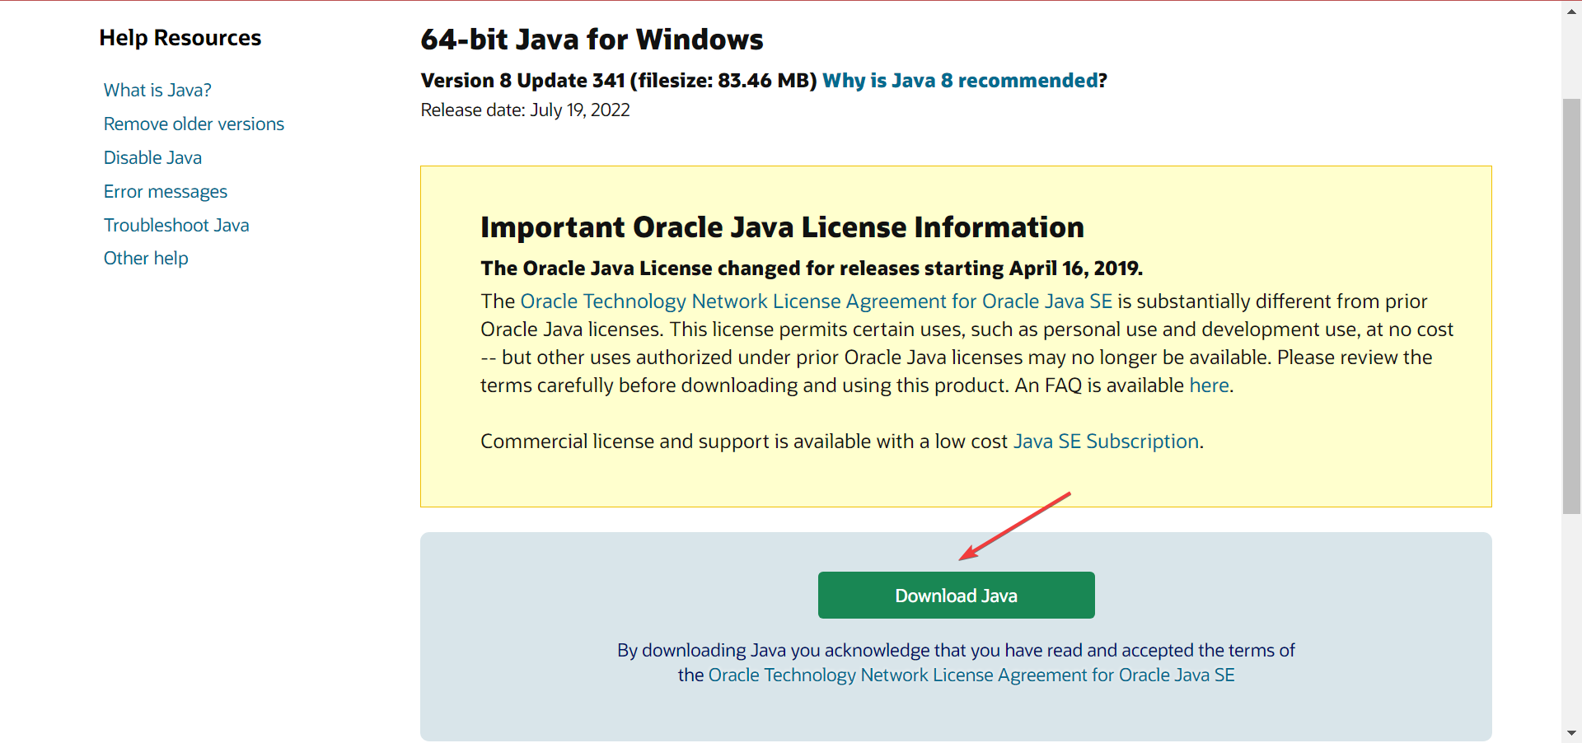Click the FAQ 'here' link
Viewport: 1582px width, 743px height.
(x=1209, y=386)
